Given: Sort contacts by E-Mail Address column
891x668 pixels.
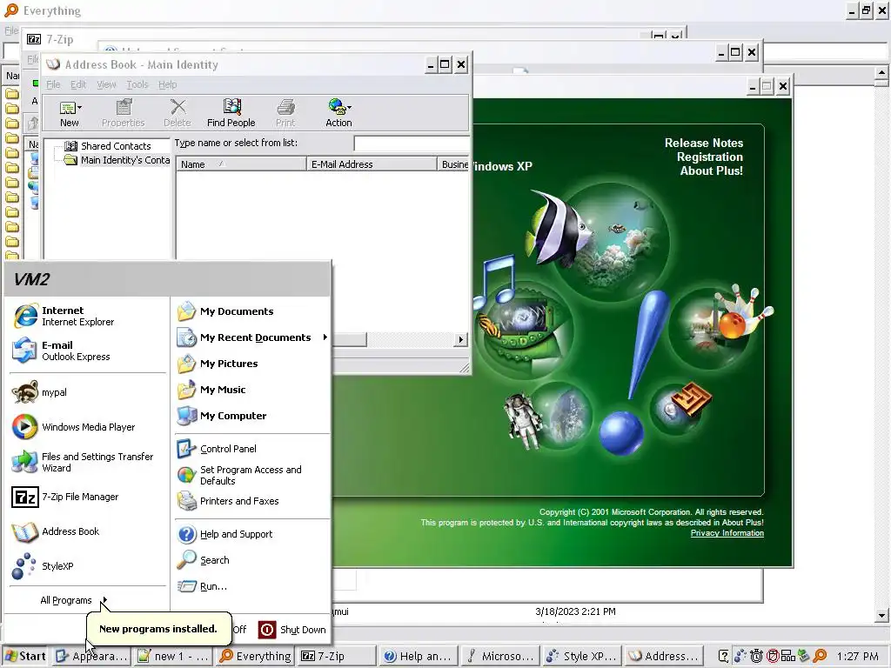Looking at the screenshot, I should 372,164.
